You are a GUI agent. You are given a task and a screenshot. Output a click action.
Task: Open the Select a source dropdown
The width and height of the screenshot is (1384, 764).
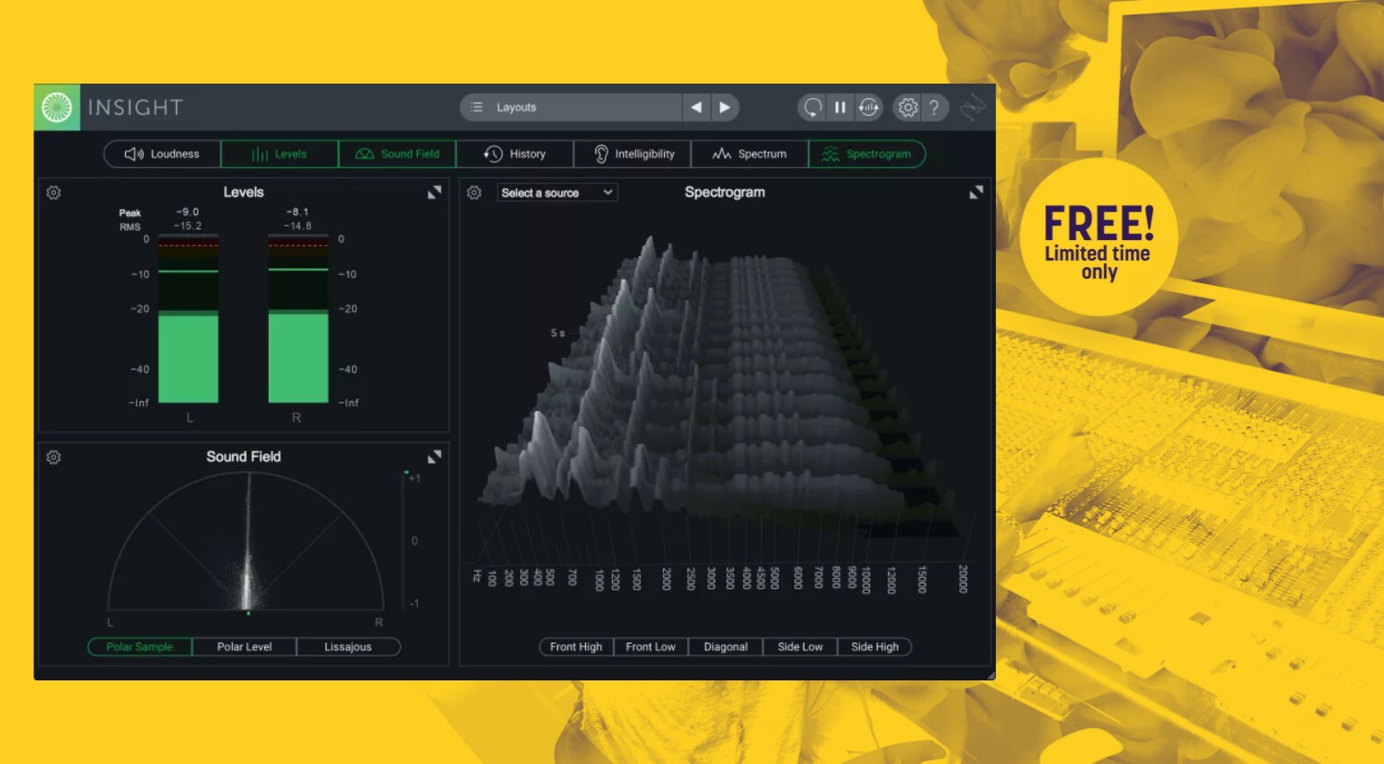coord(556,191)
